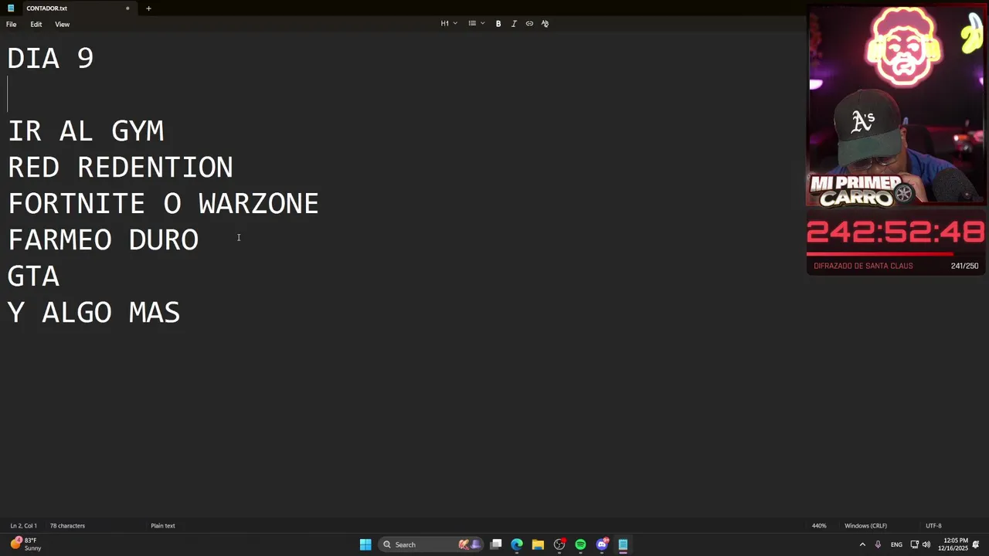Open the Edit menu
The image size is (989, 556).
(36, 24)
